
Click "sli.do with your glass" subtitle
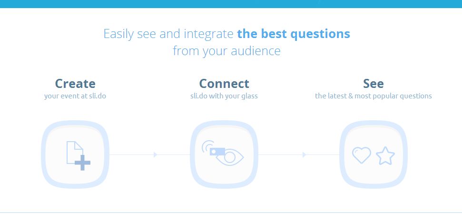click(x=224, y=96)
